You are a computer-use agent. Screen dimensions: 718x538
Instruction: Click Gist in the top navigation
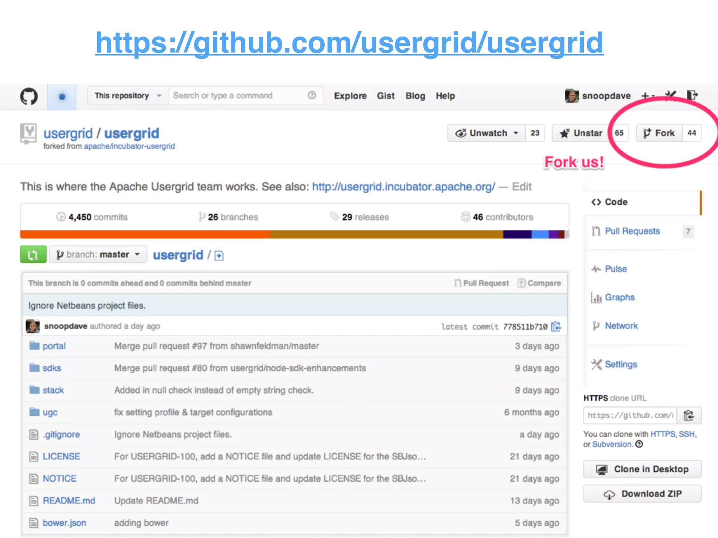(x=386, y=96)
